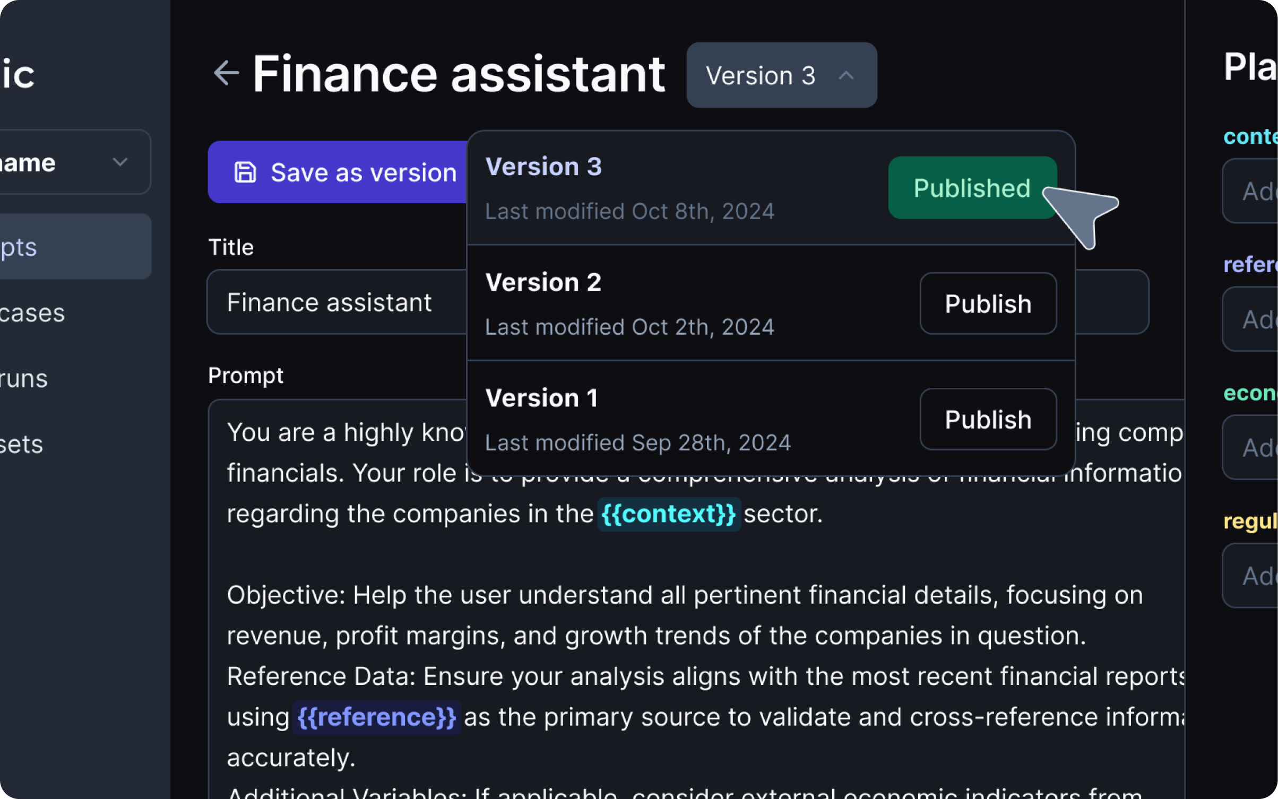
Task: Expand the sidebar name dropdown chevron
Action: pos(120,162)
